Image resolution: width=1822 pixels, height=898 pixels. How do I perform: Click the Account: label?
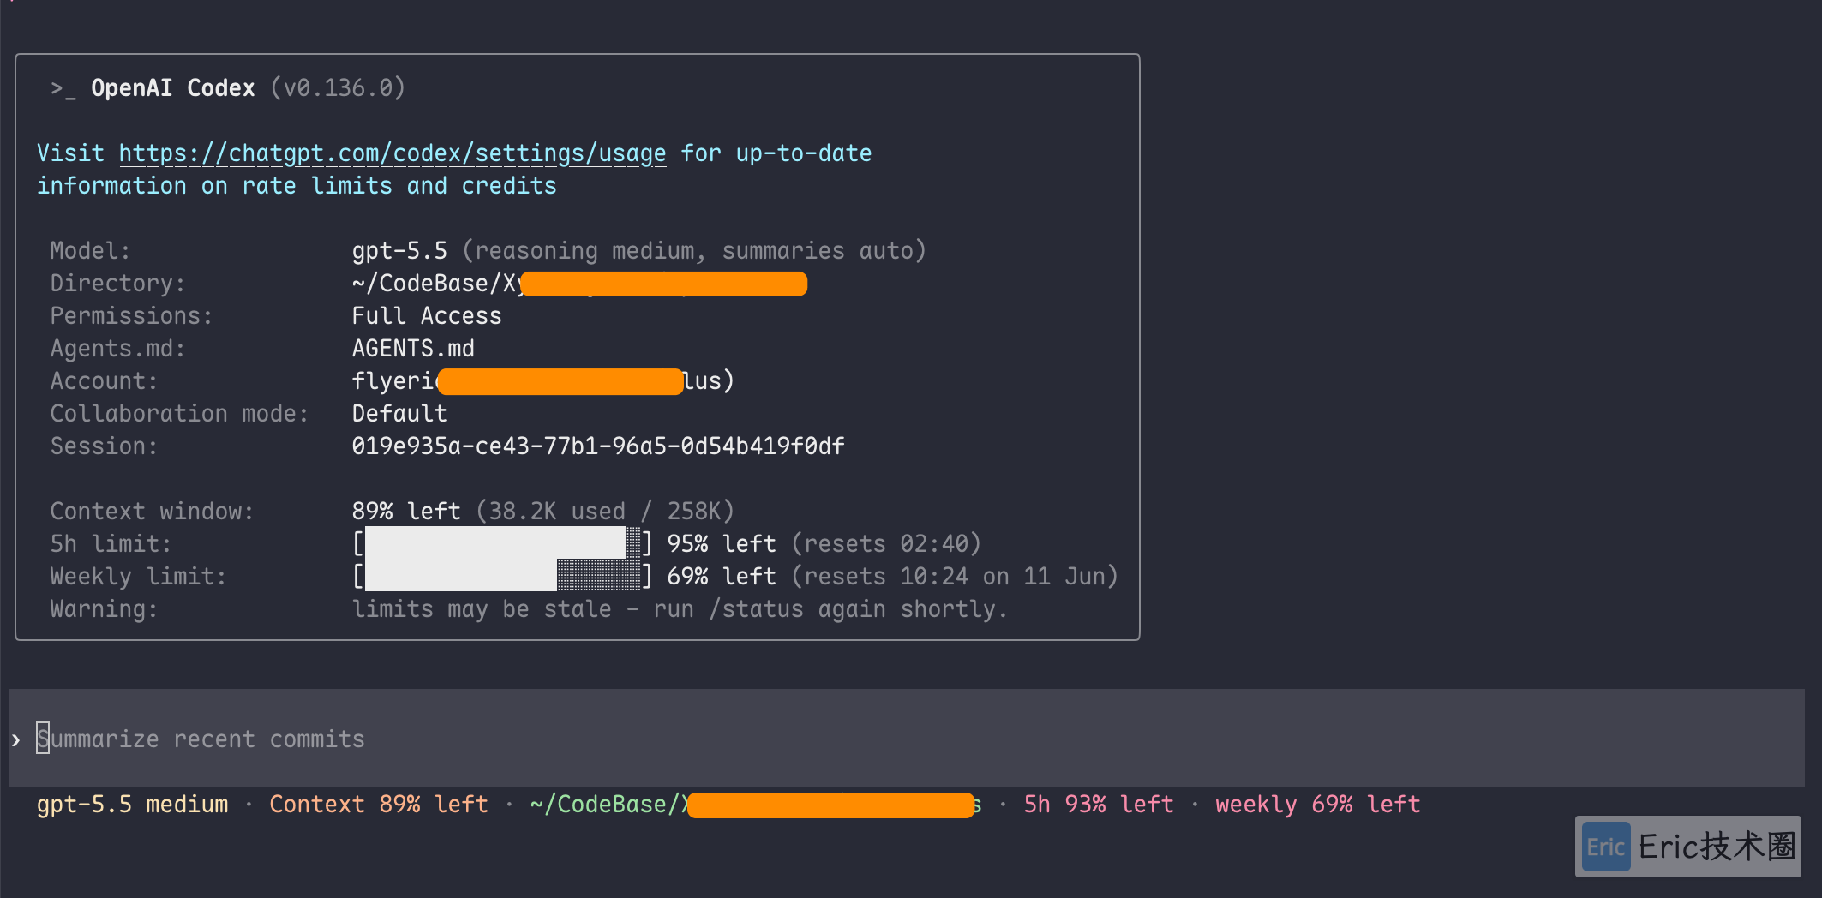tap(105, 381)
